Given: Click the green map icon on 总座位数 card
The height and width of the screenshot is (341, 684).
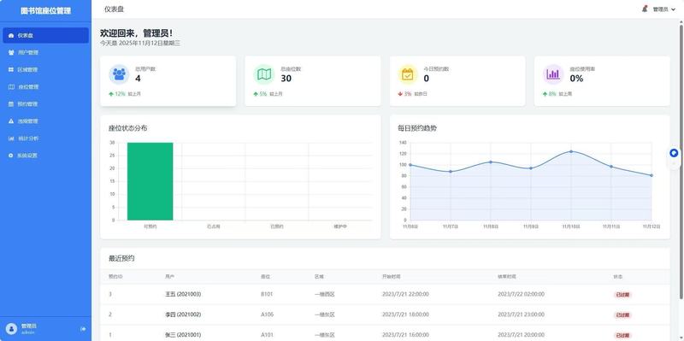Looking at the screenshot, I should (x=264, y=74).
